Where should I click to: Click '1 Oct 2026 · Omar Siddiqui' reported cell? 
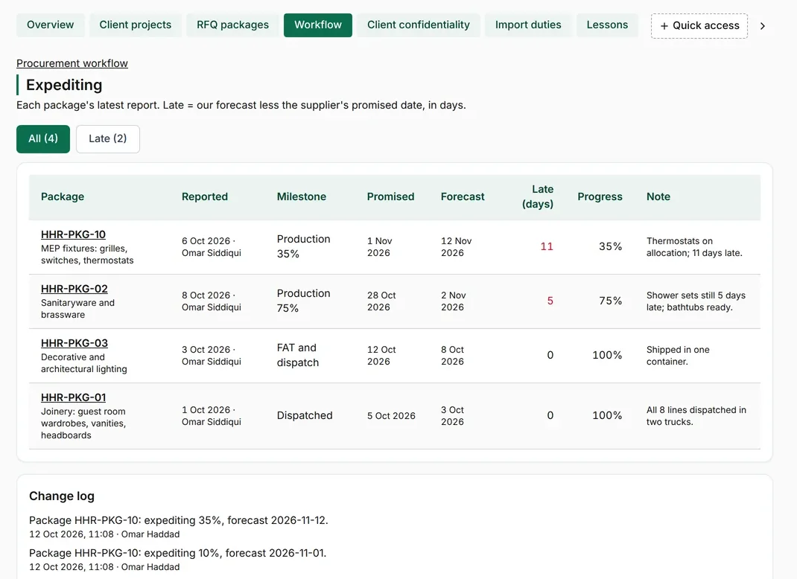click(212, 415)
